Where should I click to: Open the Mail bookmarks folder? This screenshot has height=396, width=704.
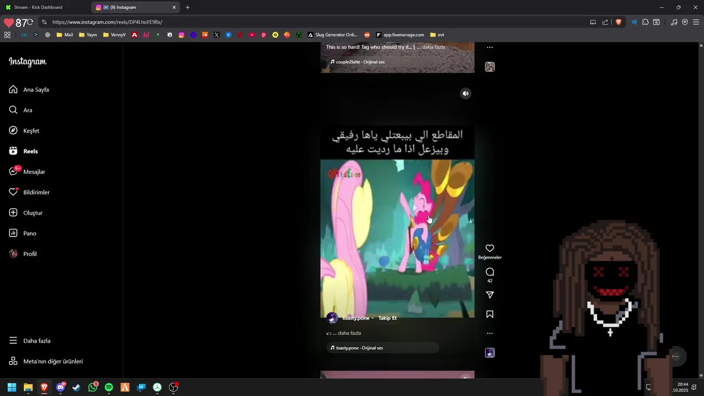64,35
